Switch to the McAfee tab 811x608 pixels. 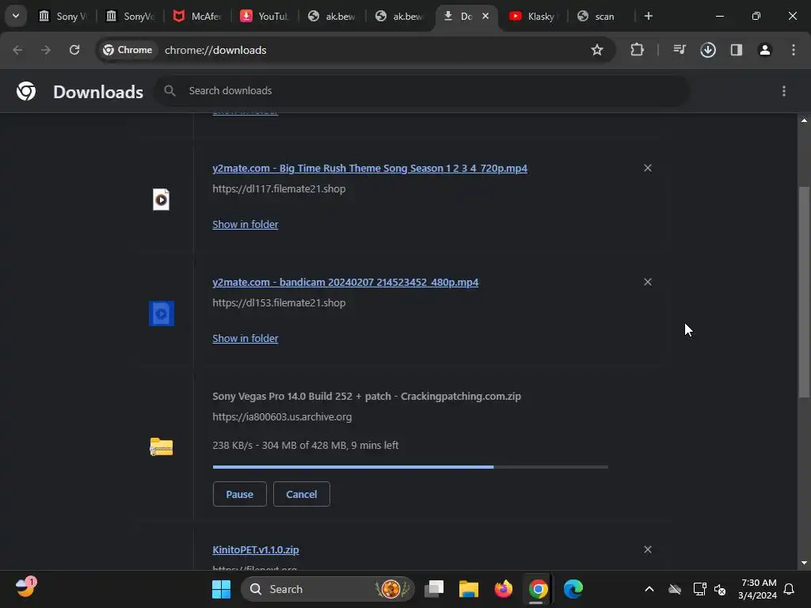(197, 16)
